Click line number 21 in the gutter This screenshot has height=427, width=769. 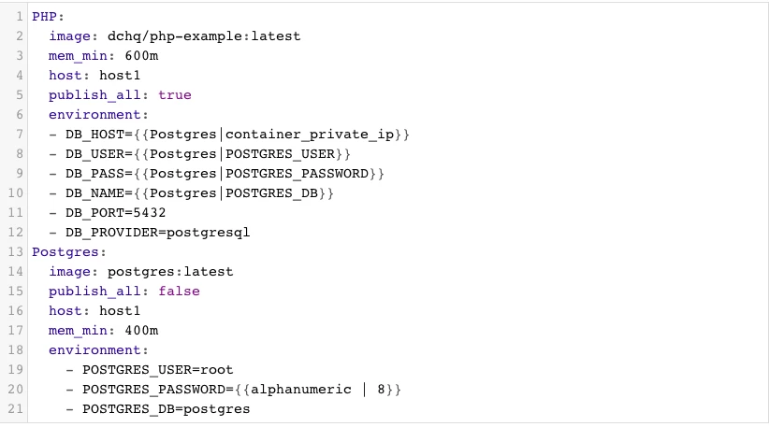coord(16,409)
